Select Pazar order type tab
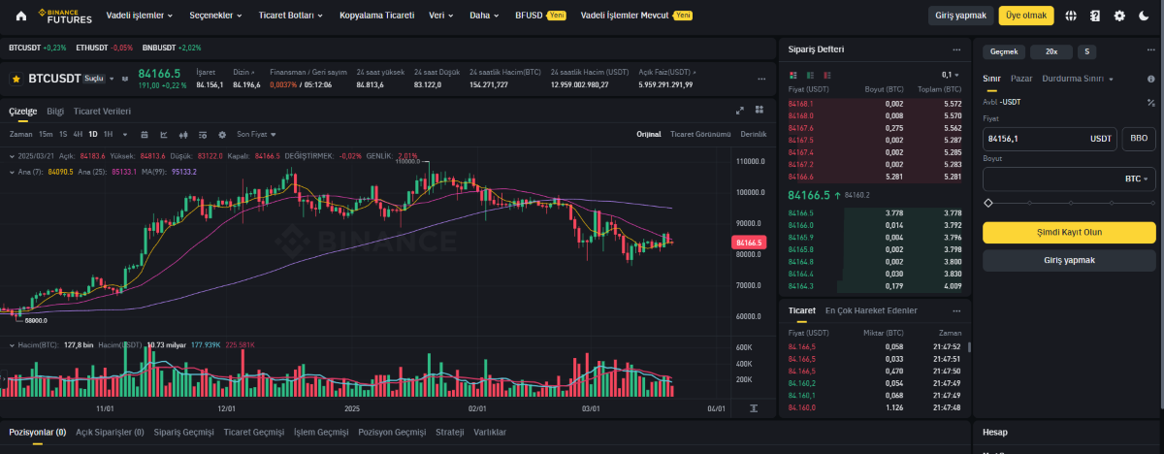 tap(1021, 79)
